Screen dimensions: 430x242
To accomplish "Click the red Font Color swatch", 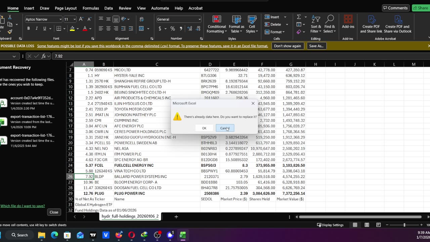I will click(85, 29).
